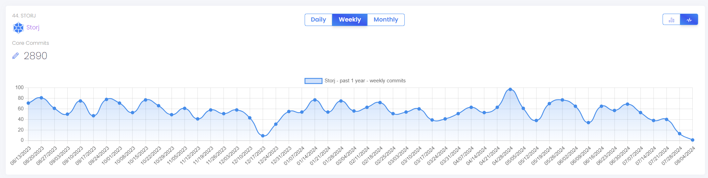Click legend text 'Storj - past 1 year - weekly commits'
708x178 pixels.
(x=365, y=81)
